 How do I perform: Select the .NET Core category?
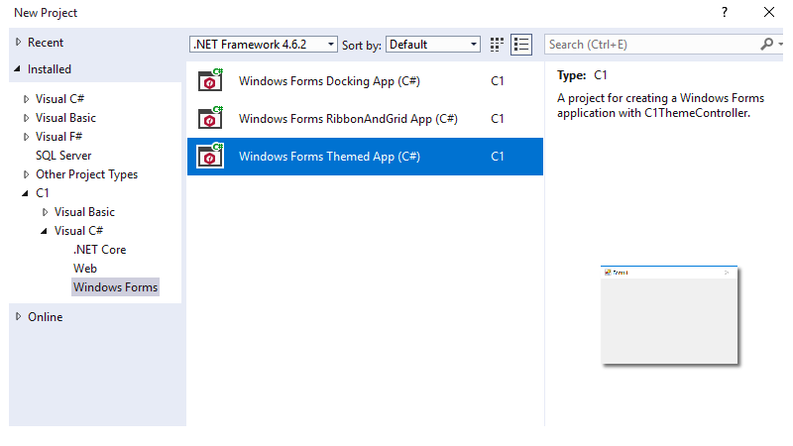coord(99,250)
